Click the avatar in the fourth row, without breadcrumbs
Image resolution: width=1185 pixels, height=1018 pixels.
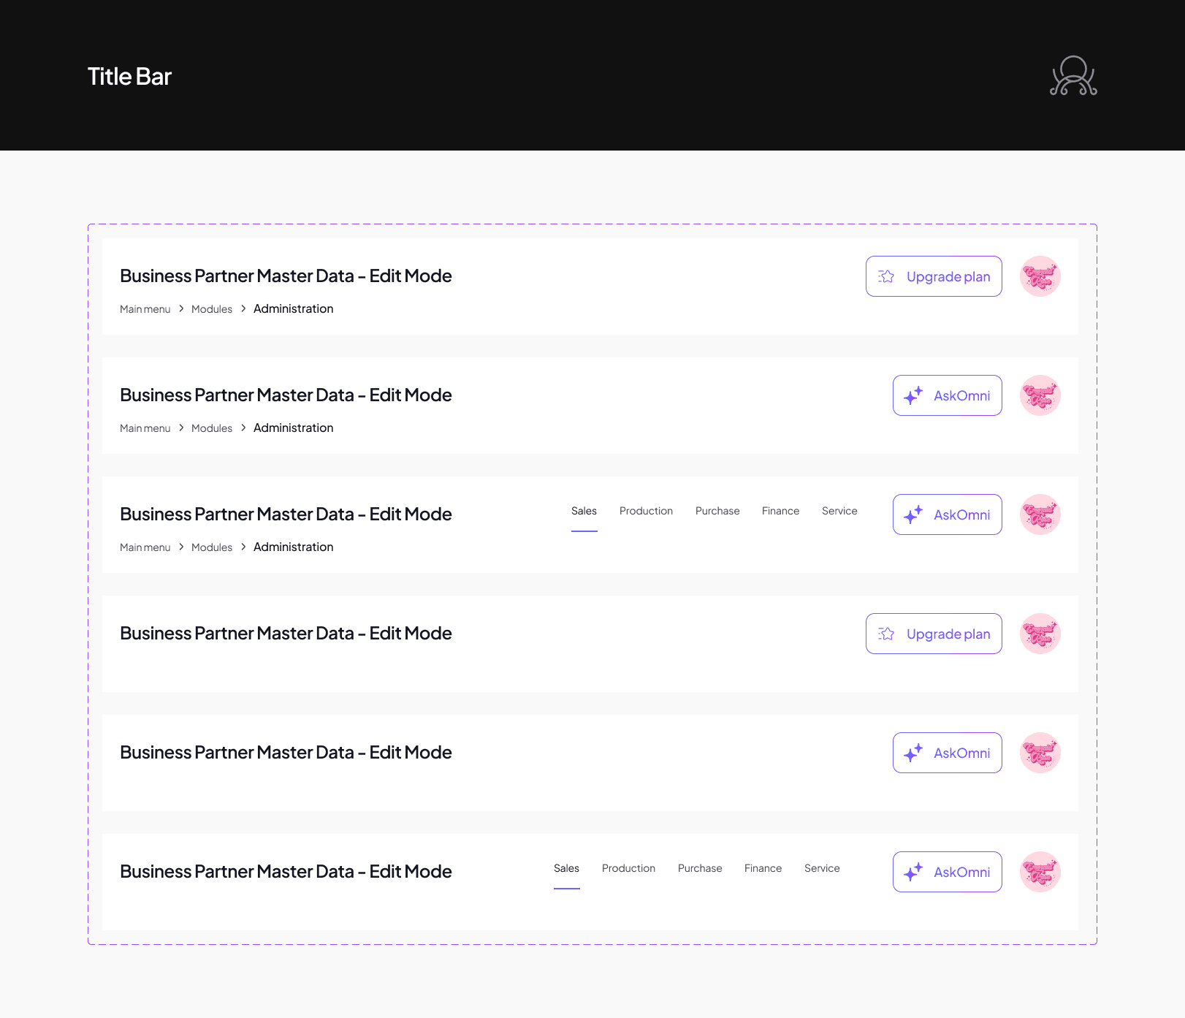1040,634
